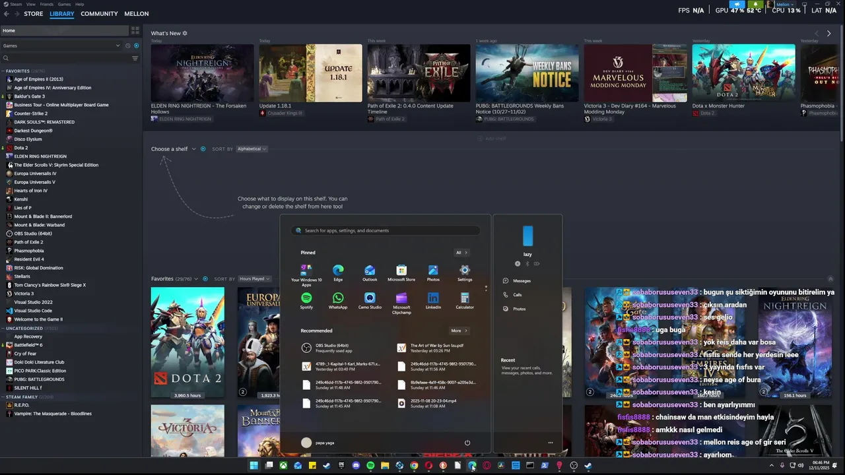
Task: Launch Camo Studio pinned app
Action: pos(370,301)
